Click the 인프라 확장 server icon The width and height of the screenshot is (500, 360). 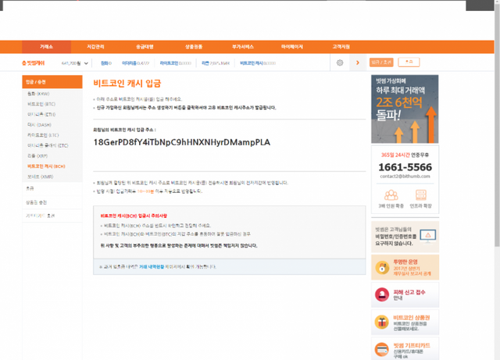(x=421, y=195)
